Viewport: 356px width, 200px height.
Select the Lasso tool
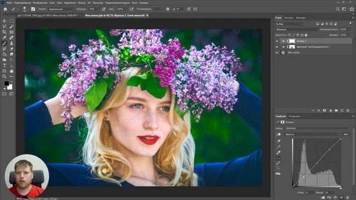tap(4, 27)
